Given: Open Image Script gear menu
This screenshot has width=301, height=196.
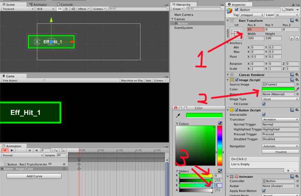Looking at the screenshot, I should [297, 80].
